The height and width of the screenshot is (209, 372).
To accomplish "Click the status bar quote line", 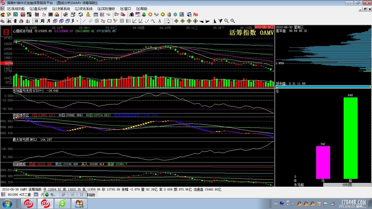I will [x=112, y=189].
